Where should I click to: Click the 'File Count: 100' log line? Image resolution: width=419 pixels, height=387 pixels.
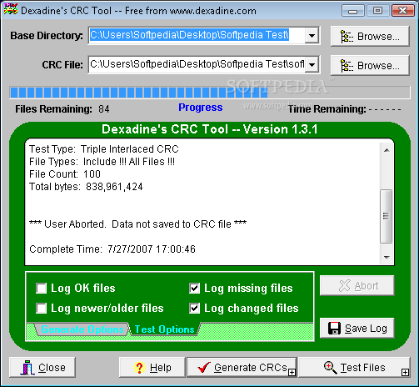65,174
